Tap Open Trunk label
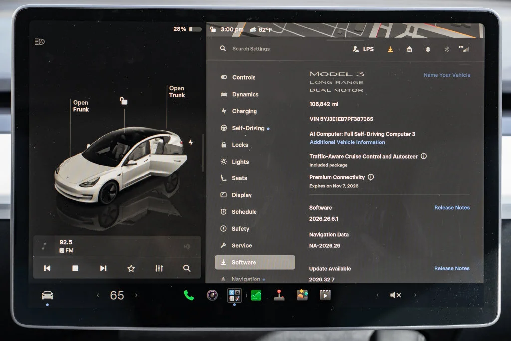511x341 pixels. tap(177, 92)
